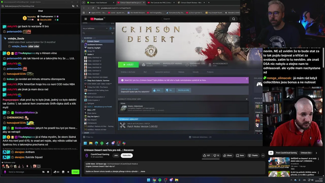The image size is (325, 183).
Task: Open options menu for SMÍŠENÉ na Steamu video
Action: 318,159
